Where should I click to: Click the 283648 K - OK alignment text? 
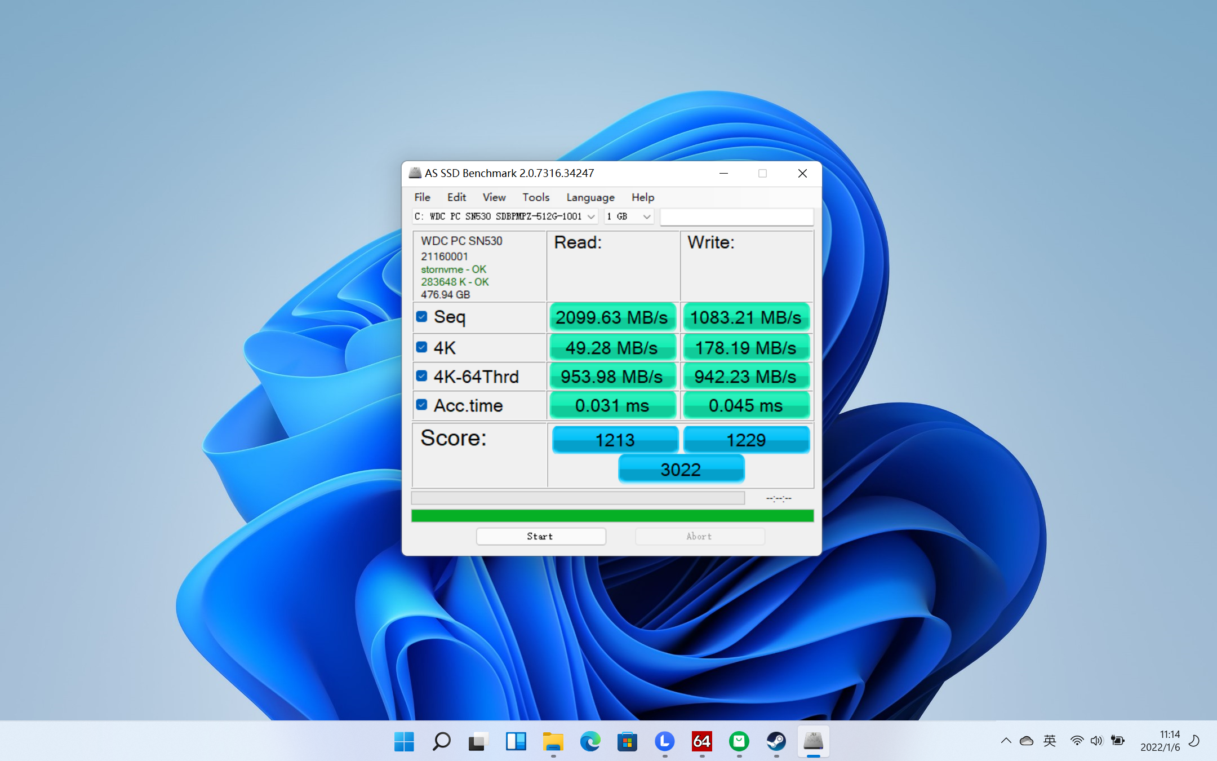click(x=455, y=282)
